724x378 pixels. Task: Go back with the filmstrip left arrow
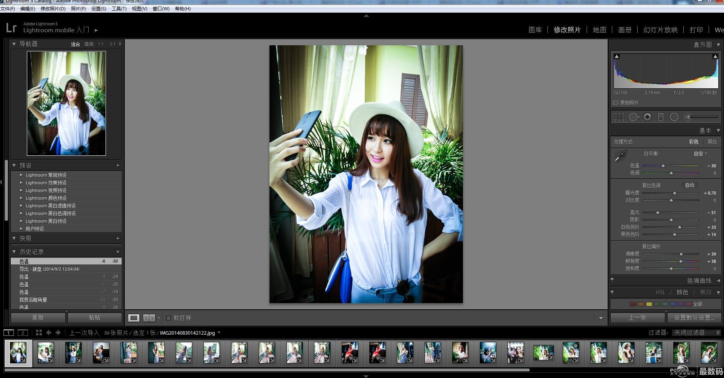pos(49,333)
